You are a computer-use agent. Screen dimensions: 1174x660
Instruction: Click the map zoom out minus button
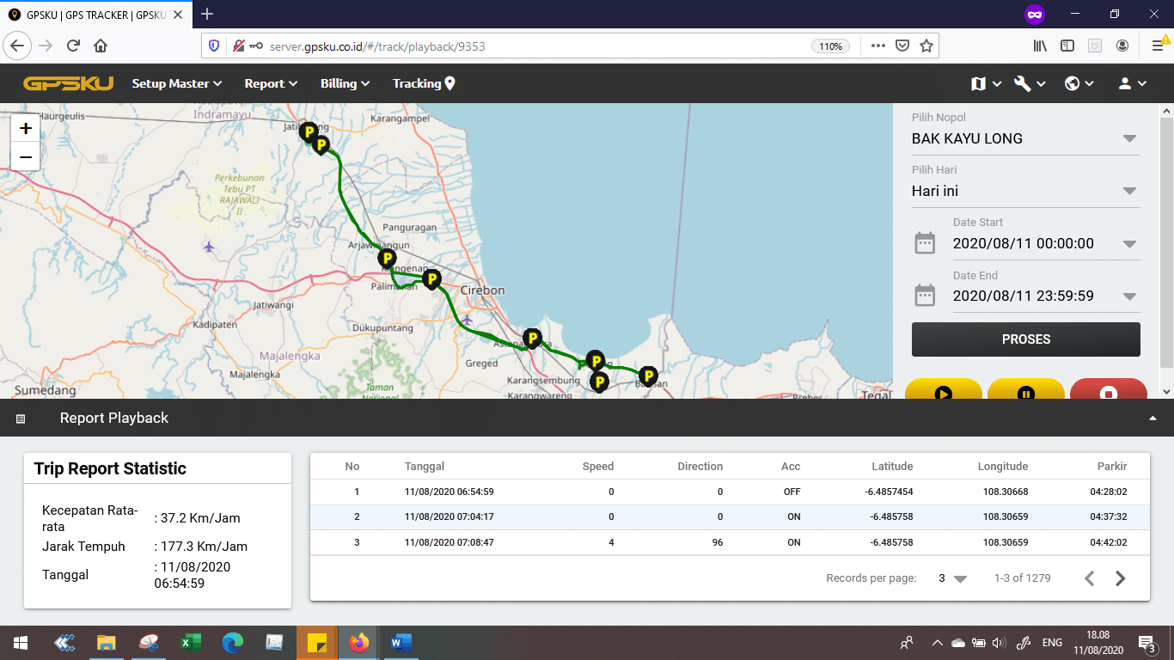click(x=26, y=156)
